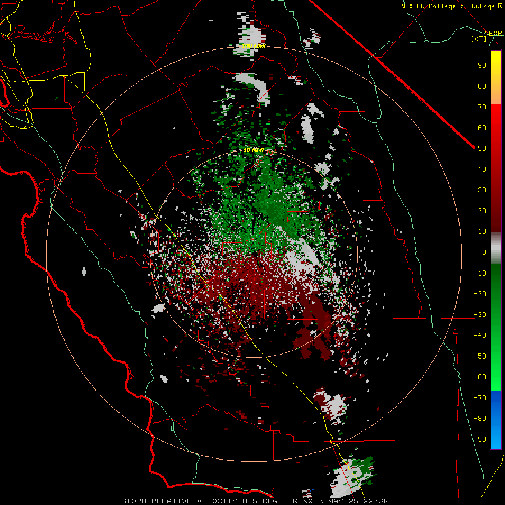
Task: Click the blue segment of the color bar
Action: click(495, 419)
